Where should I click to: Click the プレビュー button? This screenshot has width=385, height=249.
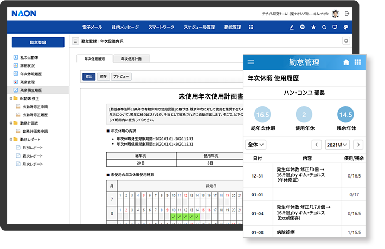pyautogui.click(x=121, y=76)
